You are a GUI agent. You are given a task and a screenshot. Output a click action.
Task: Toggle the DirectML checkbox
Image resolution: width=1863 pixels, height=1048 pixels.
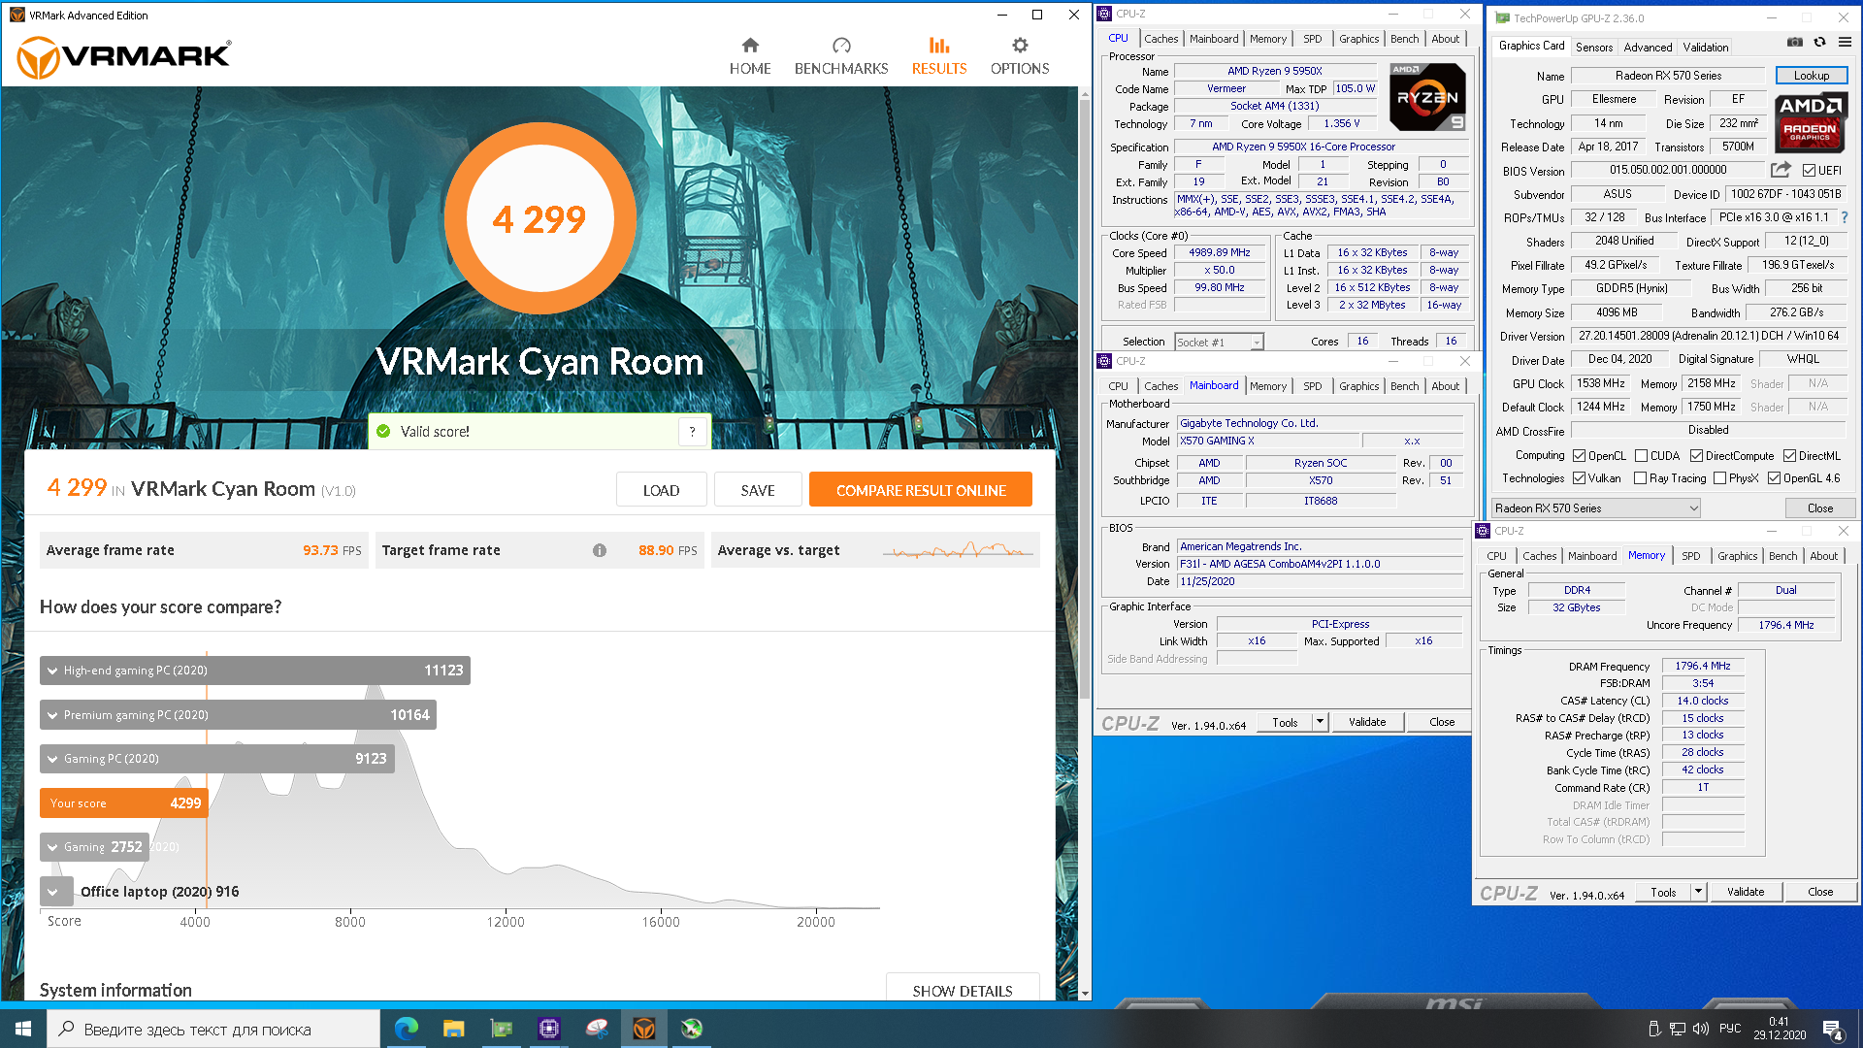point(1789,456)
